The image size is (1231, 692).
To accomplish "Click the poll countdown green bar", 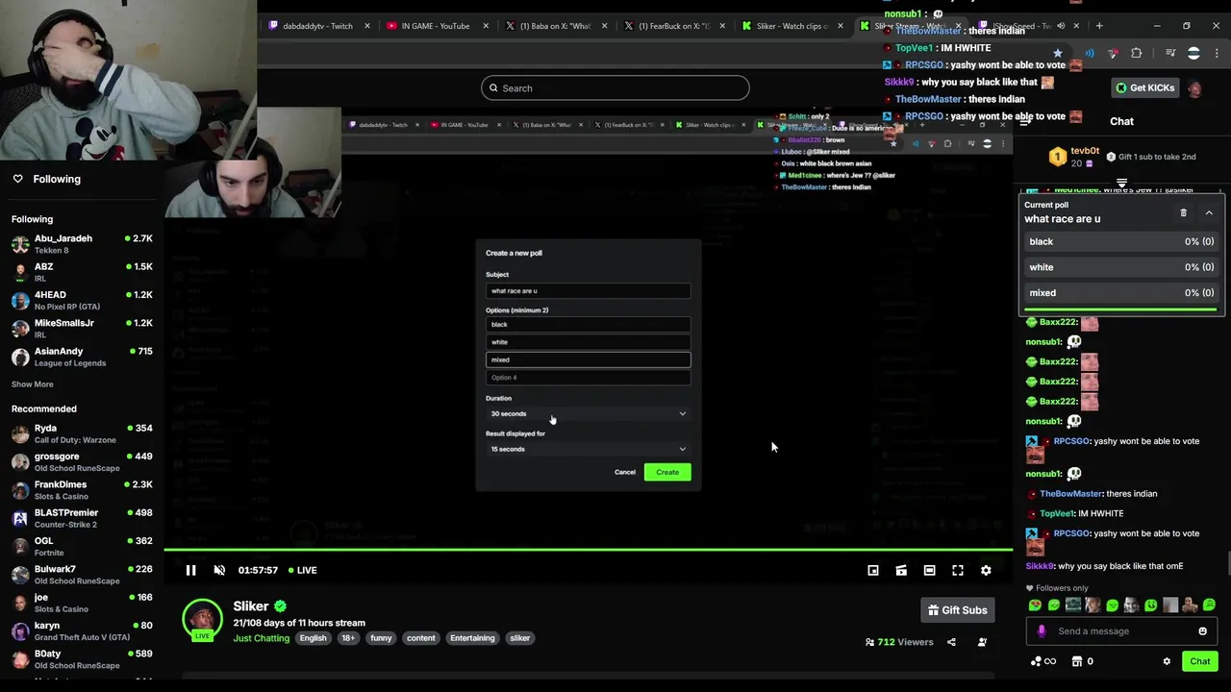I will (1121, 309).
